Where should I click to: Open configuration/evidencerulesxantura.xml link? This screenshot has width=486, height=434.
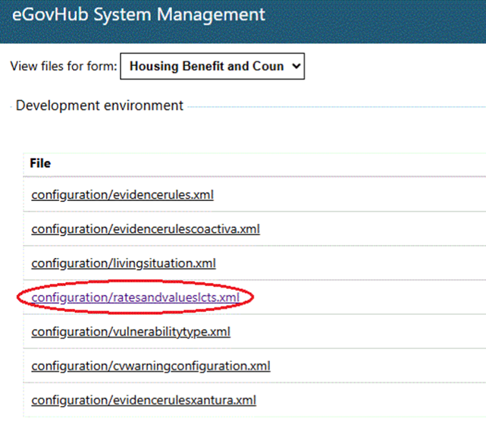click(x=143, y=400)
